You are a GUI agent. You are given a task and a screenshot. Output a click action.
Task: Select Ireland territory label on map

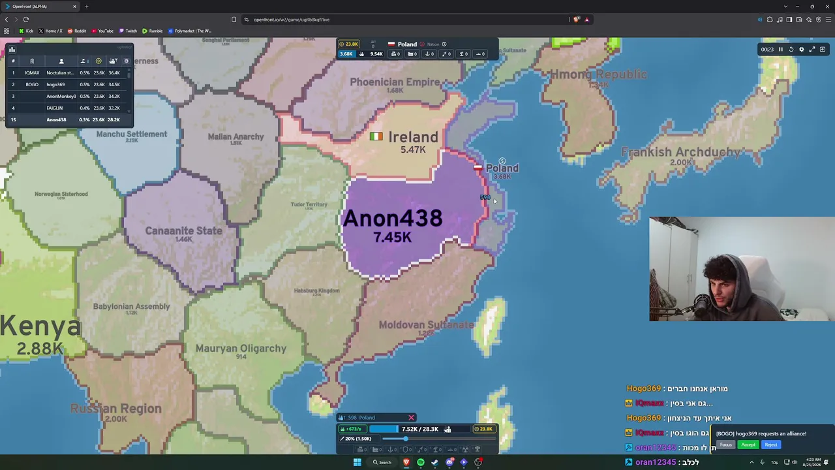(413, 137)
